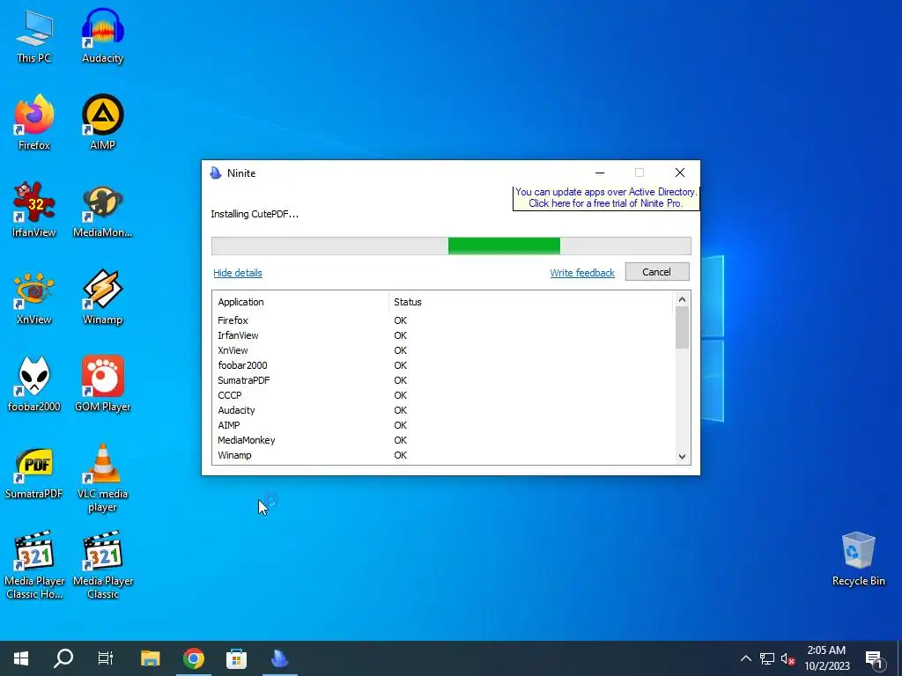Cancel the Ninite installation
This screenshot has height=676, width=902.
657,272
